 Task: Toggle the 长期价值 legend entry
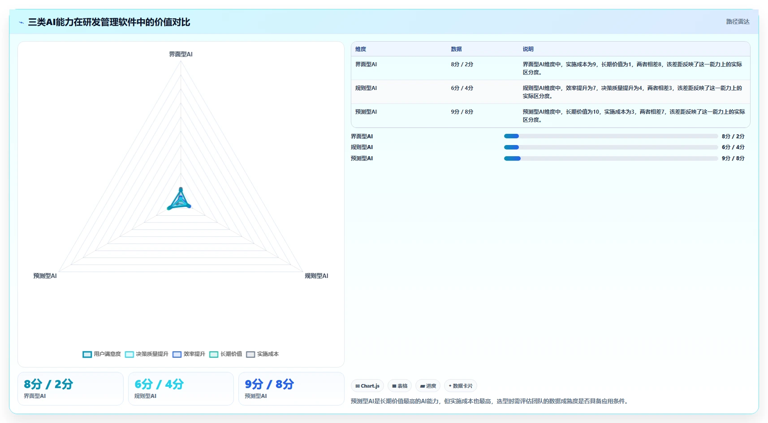226,354
